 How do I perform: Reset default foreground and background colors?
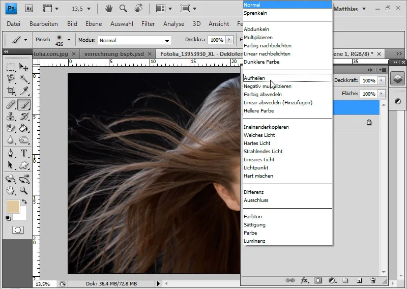coord(8,218)
